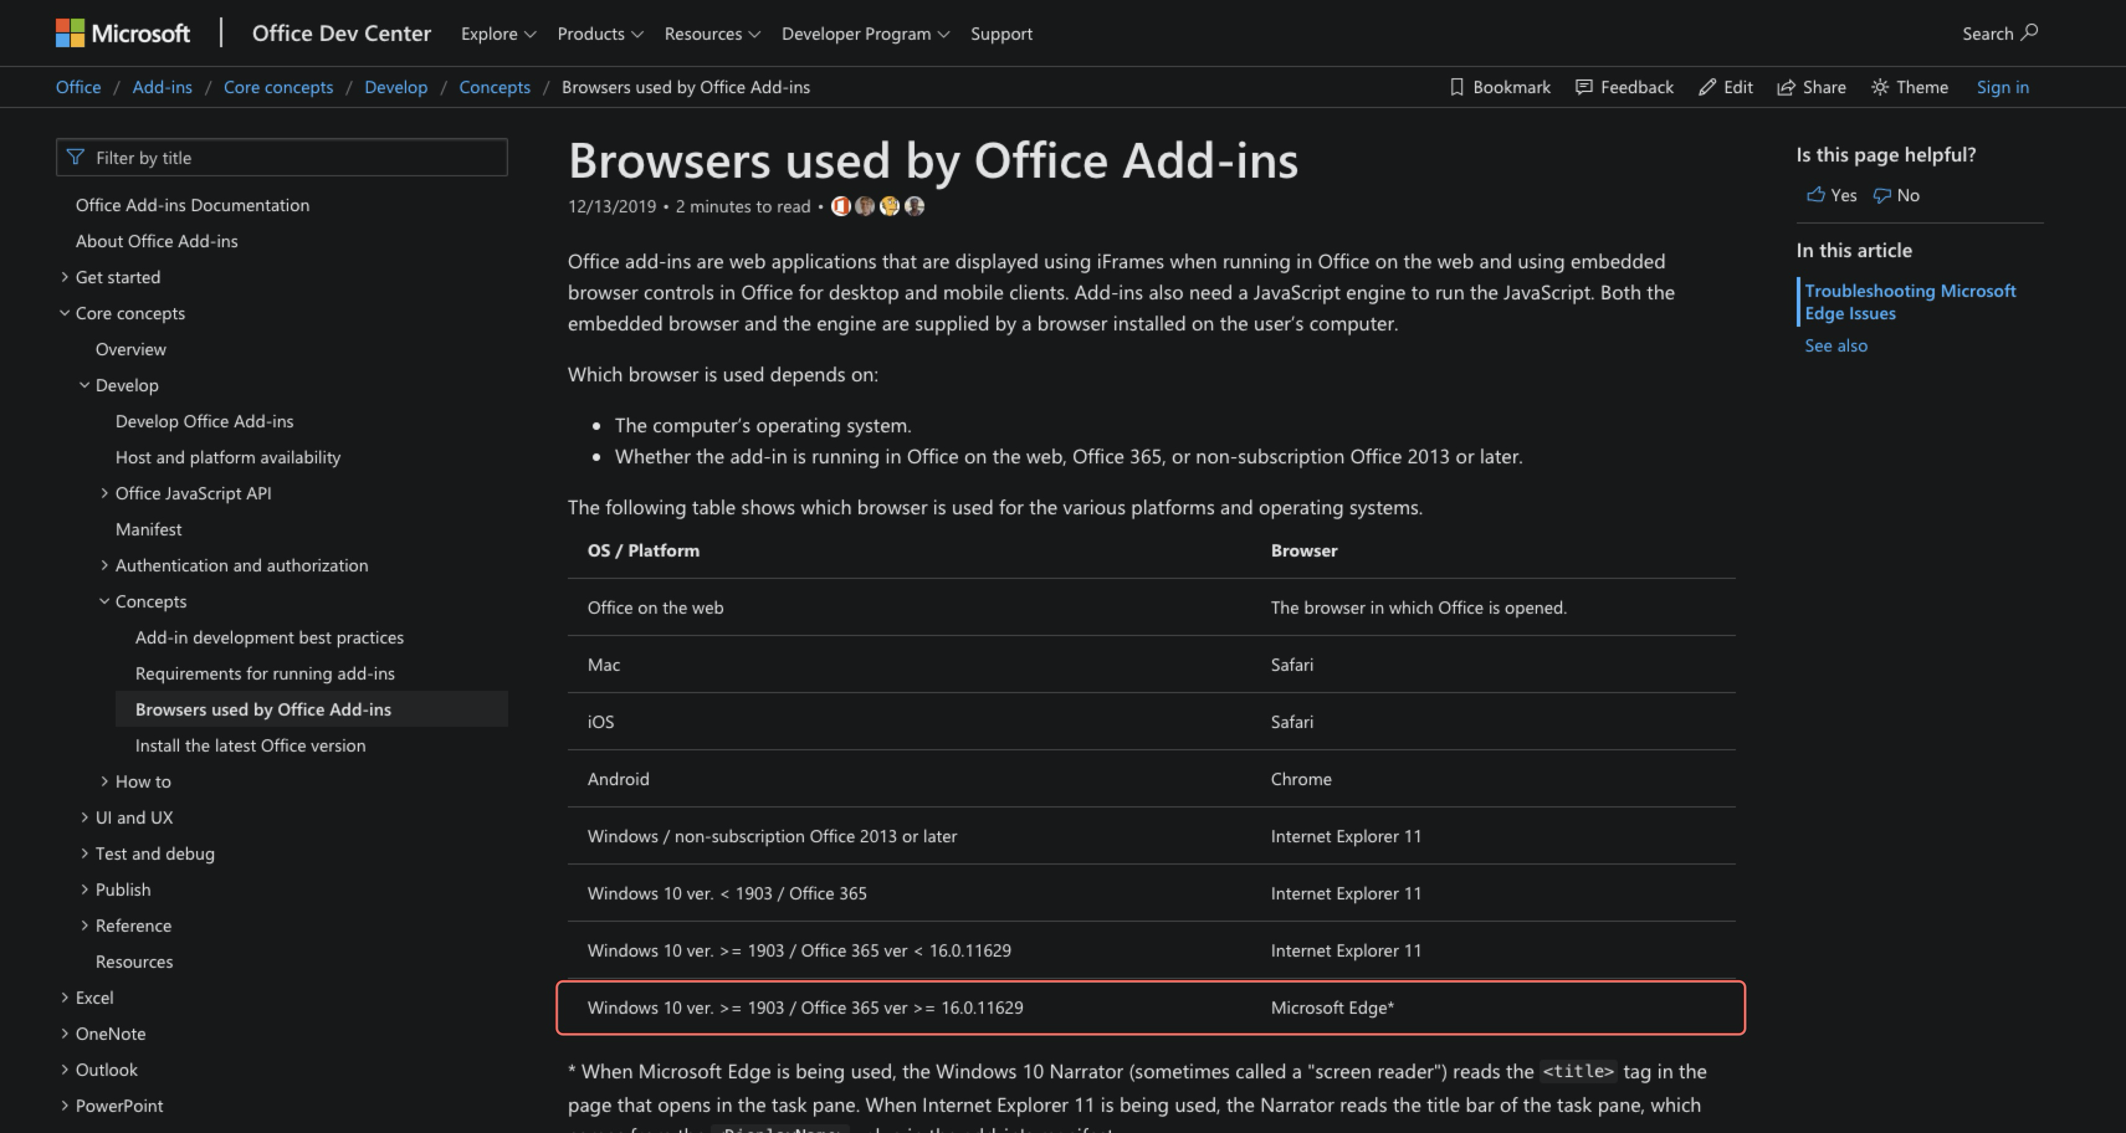Click the filter funnel icon
The width and height of the screenshot is (2126, 1133).
point(75,157)
